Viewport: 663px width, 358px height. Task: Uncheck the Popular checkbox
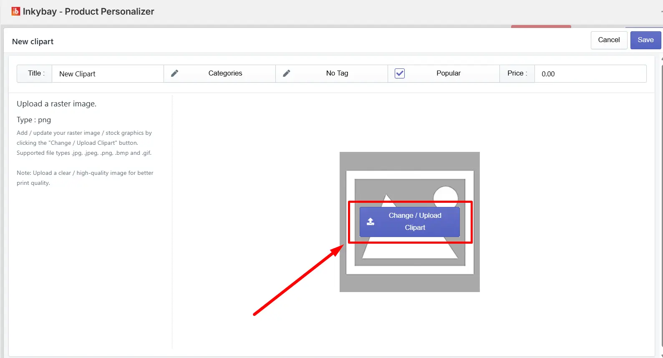400,73
